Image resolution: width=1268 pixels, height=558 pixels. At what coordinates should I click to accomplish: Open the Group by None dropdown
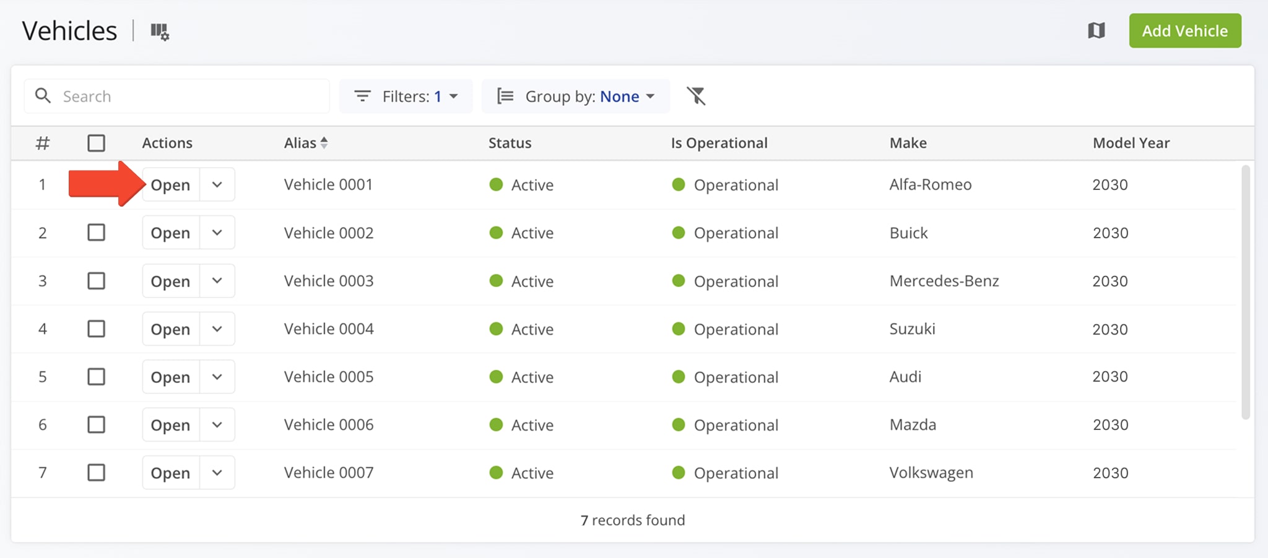576,96
